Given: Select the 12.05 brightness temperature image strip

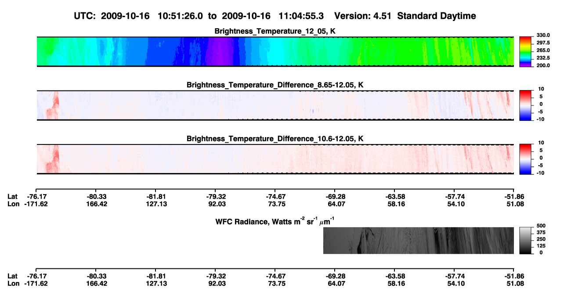Looking at the screenshot, I should (x=275, y=52).
